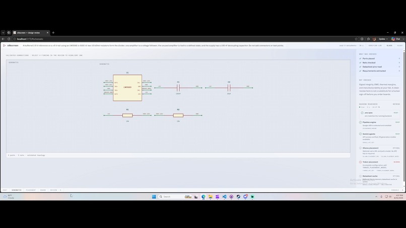Click the right panel vertical scrollbar
Viewport: 406px width, 228px height.
coord(404,116)
